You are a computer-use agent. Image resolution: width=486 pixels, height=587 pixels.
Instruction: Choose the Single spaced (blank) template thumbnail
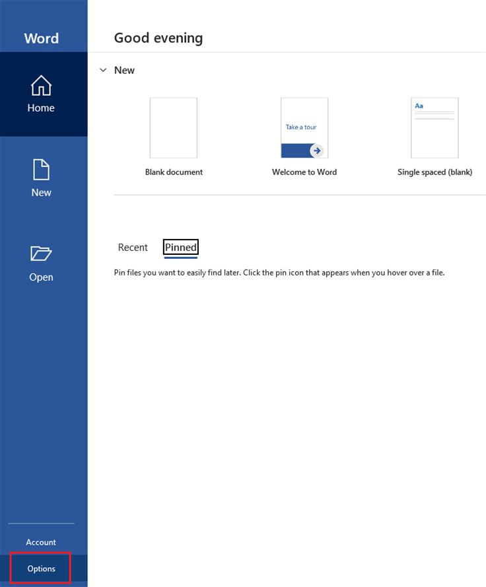[434, 128]
